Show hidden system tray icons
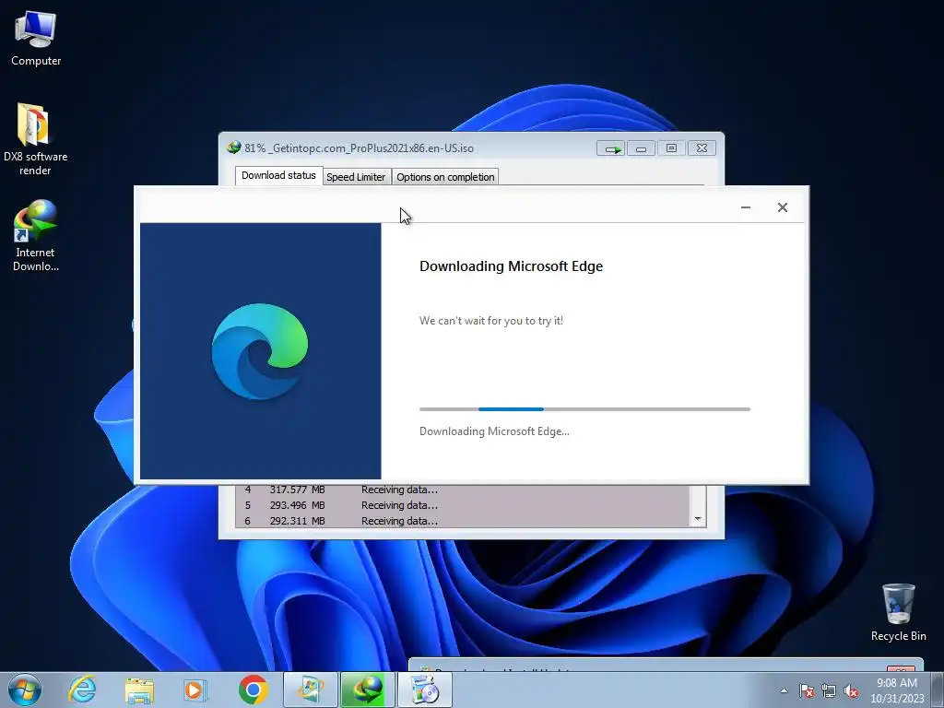Viewport: 944px width, 708px height. pyautogui.click(x=784, y=690)
